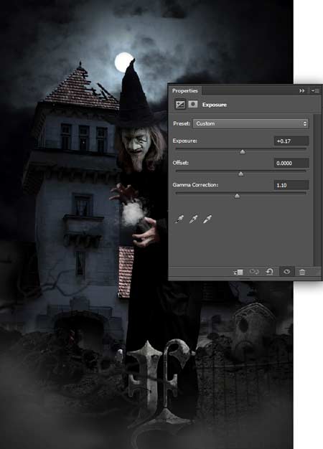The image size is (323, 449).
Task: Click the Exposure slider handle
Action: coord(243,152)
